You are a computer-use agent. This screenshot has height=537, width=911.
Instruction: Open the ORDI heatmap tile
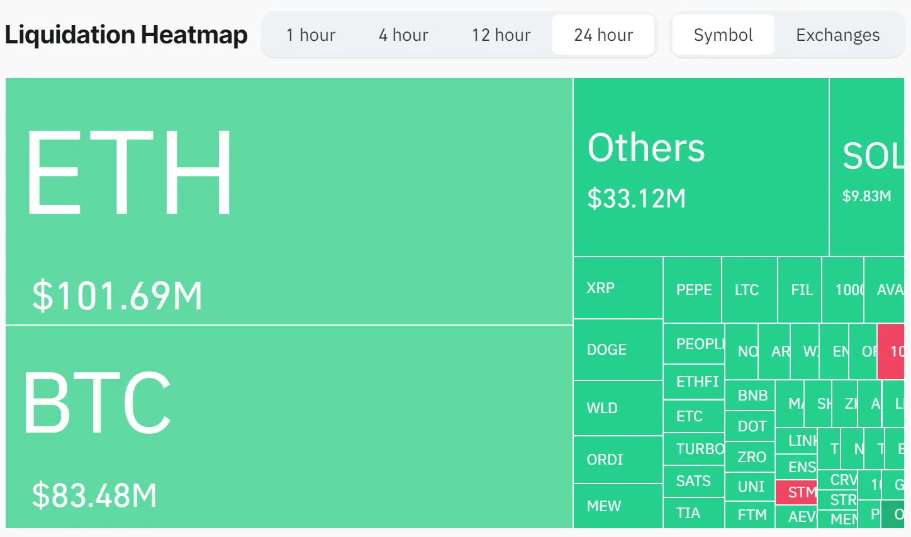[618, 460]
